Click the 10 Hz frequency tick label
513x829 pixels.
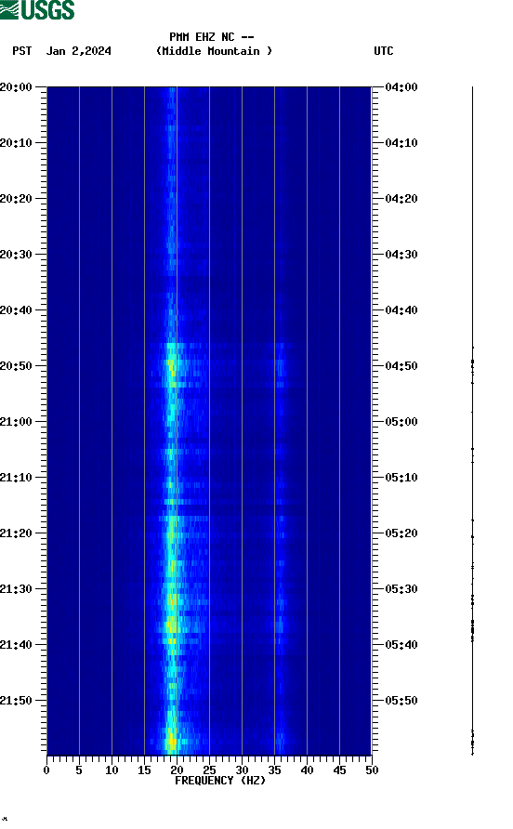[x=112, y=770]
